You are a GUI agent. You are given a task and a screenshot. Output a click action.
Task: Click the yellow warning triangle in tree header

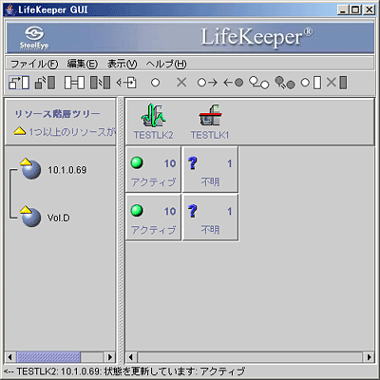coord(20,131)
